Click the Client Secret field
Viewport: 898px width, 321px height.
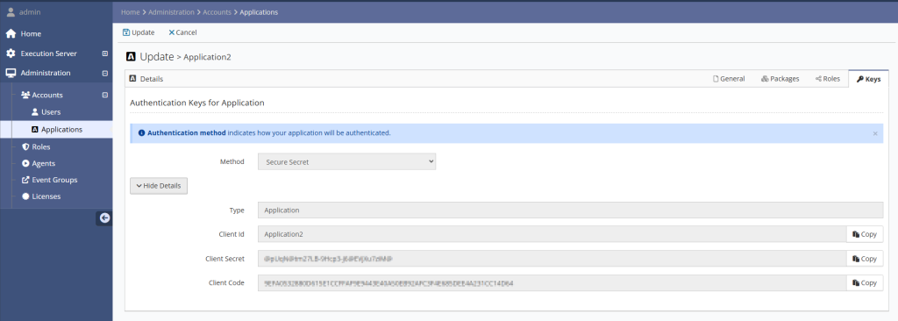click(552, 259)
